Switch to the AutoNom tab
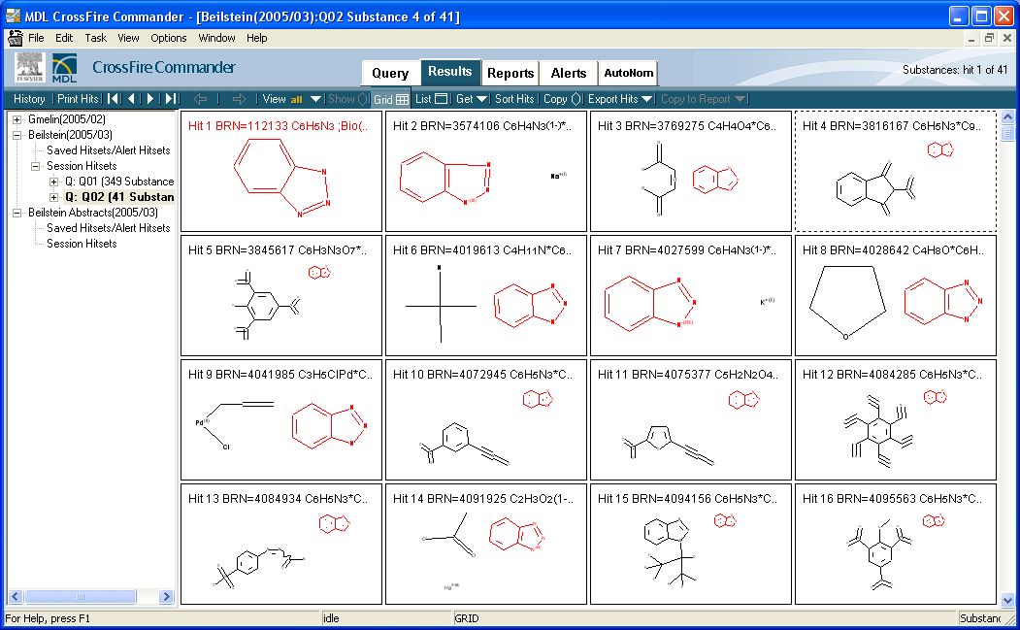The width and height of the screenshot is (1020, 630). point(628,73)
